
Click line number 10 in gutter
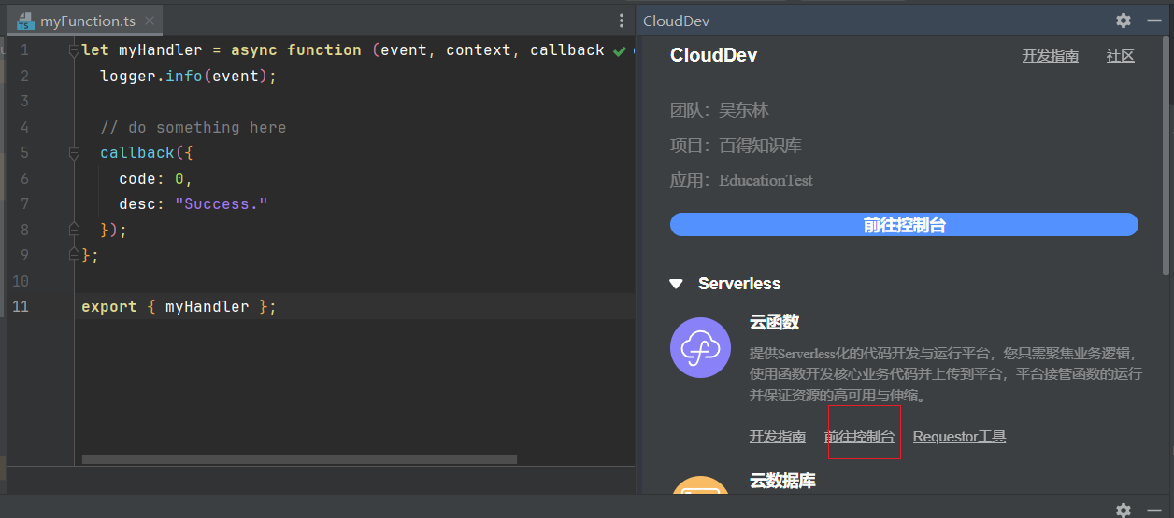(21, 281)
